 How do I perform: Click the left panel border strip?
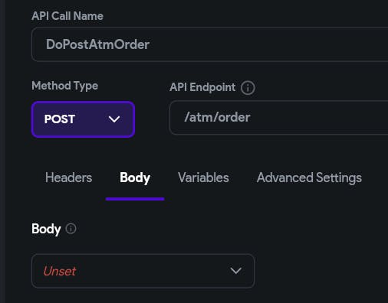2,151
